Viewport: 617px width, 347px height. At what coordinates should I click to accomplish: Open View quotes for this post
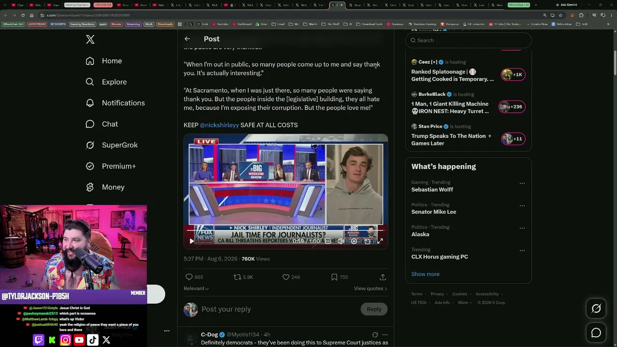coord(371,289)
